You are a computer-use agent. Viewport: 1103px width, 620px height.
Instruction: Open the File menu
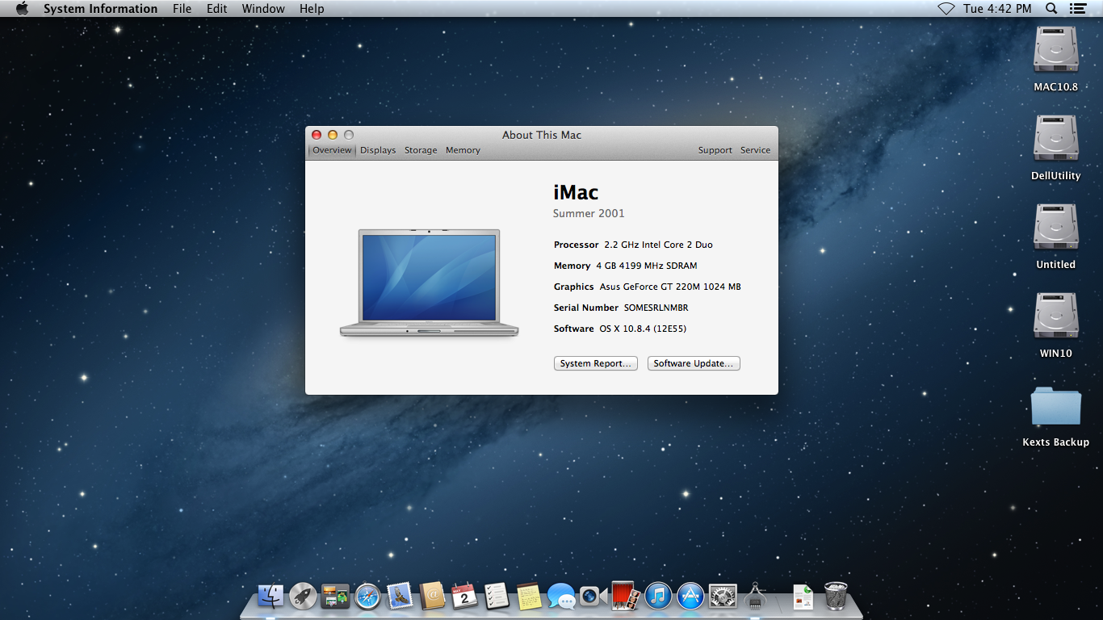(182, 9)
